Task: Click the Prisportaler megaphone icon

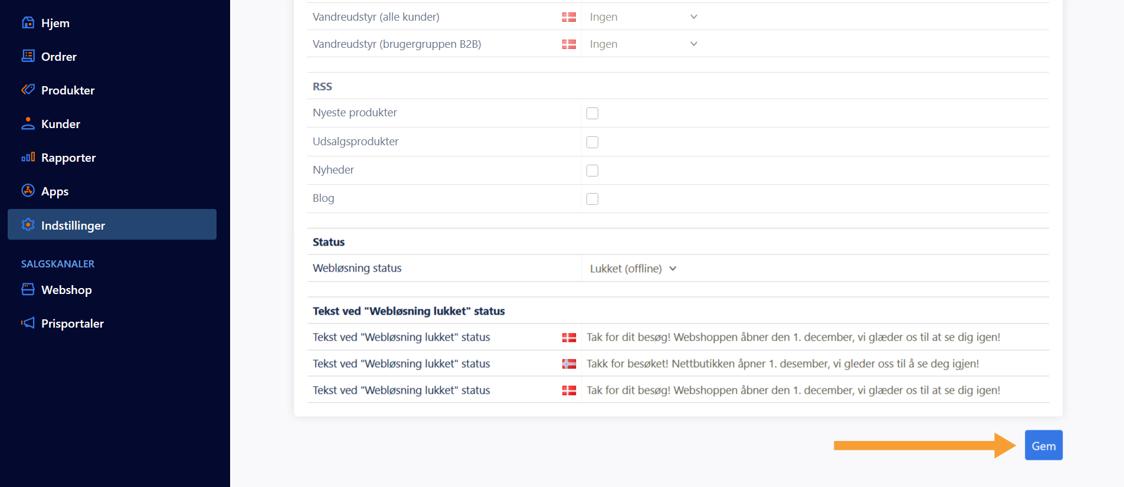Action: [28, 323]
